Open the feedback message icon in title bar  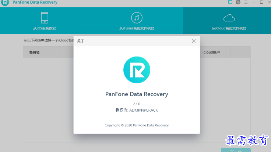[x=230, y=2]
